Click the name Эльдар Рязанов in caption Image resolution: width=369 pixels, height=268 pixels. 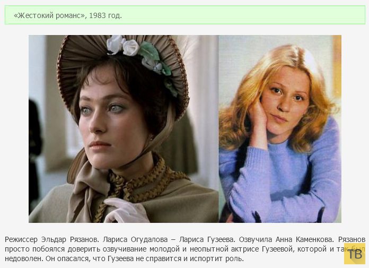pyautogui.click(x=70, y=239)
